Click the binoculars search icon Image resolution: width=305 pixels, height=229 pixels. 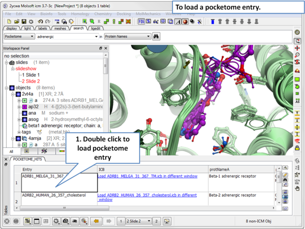click(156, 36)
